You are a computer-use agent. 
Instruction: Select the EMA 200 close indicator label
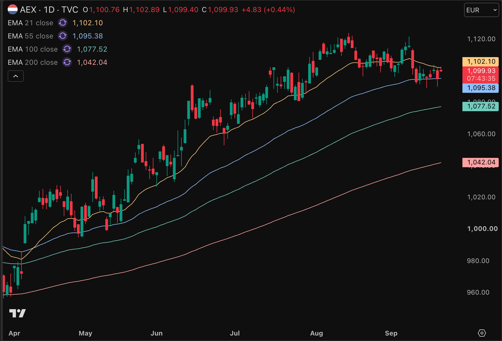click(33, 62)
